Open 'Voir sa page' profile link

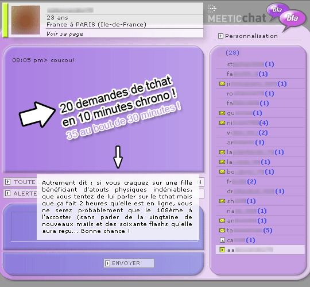65,34
